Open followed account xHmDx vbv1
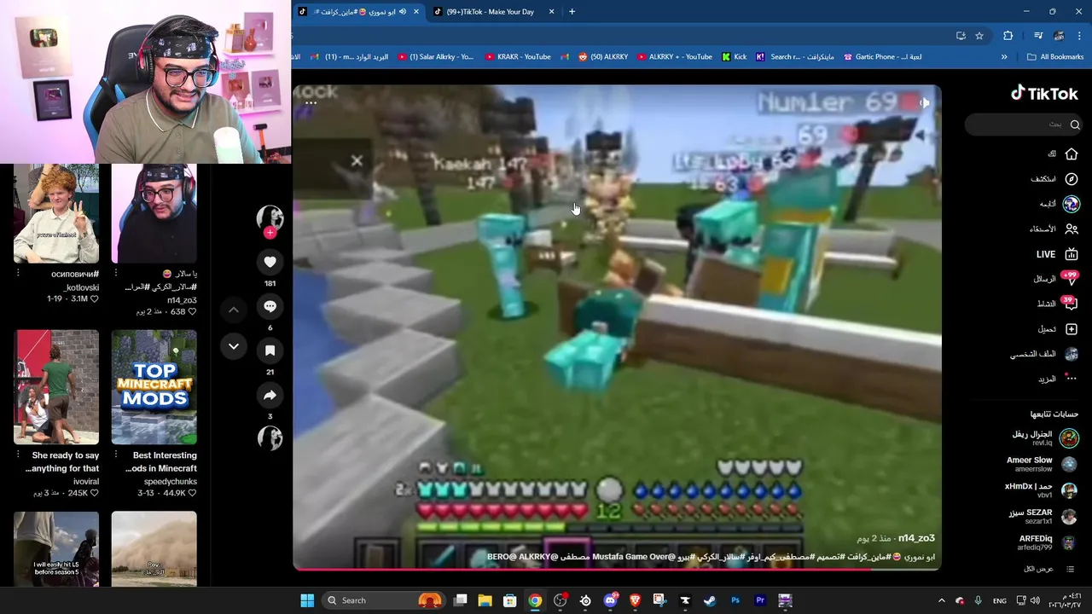The image size is (1092, 614). [x=1041, y=490]
